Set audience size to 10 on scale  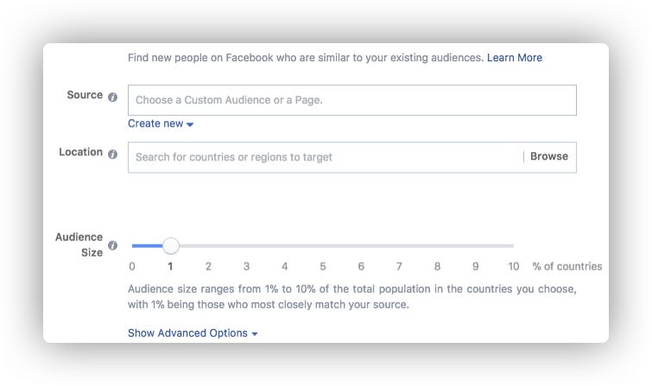coord(514,266)
